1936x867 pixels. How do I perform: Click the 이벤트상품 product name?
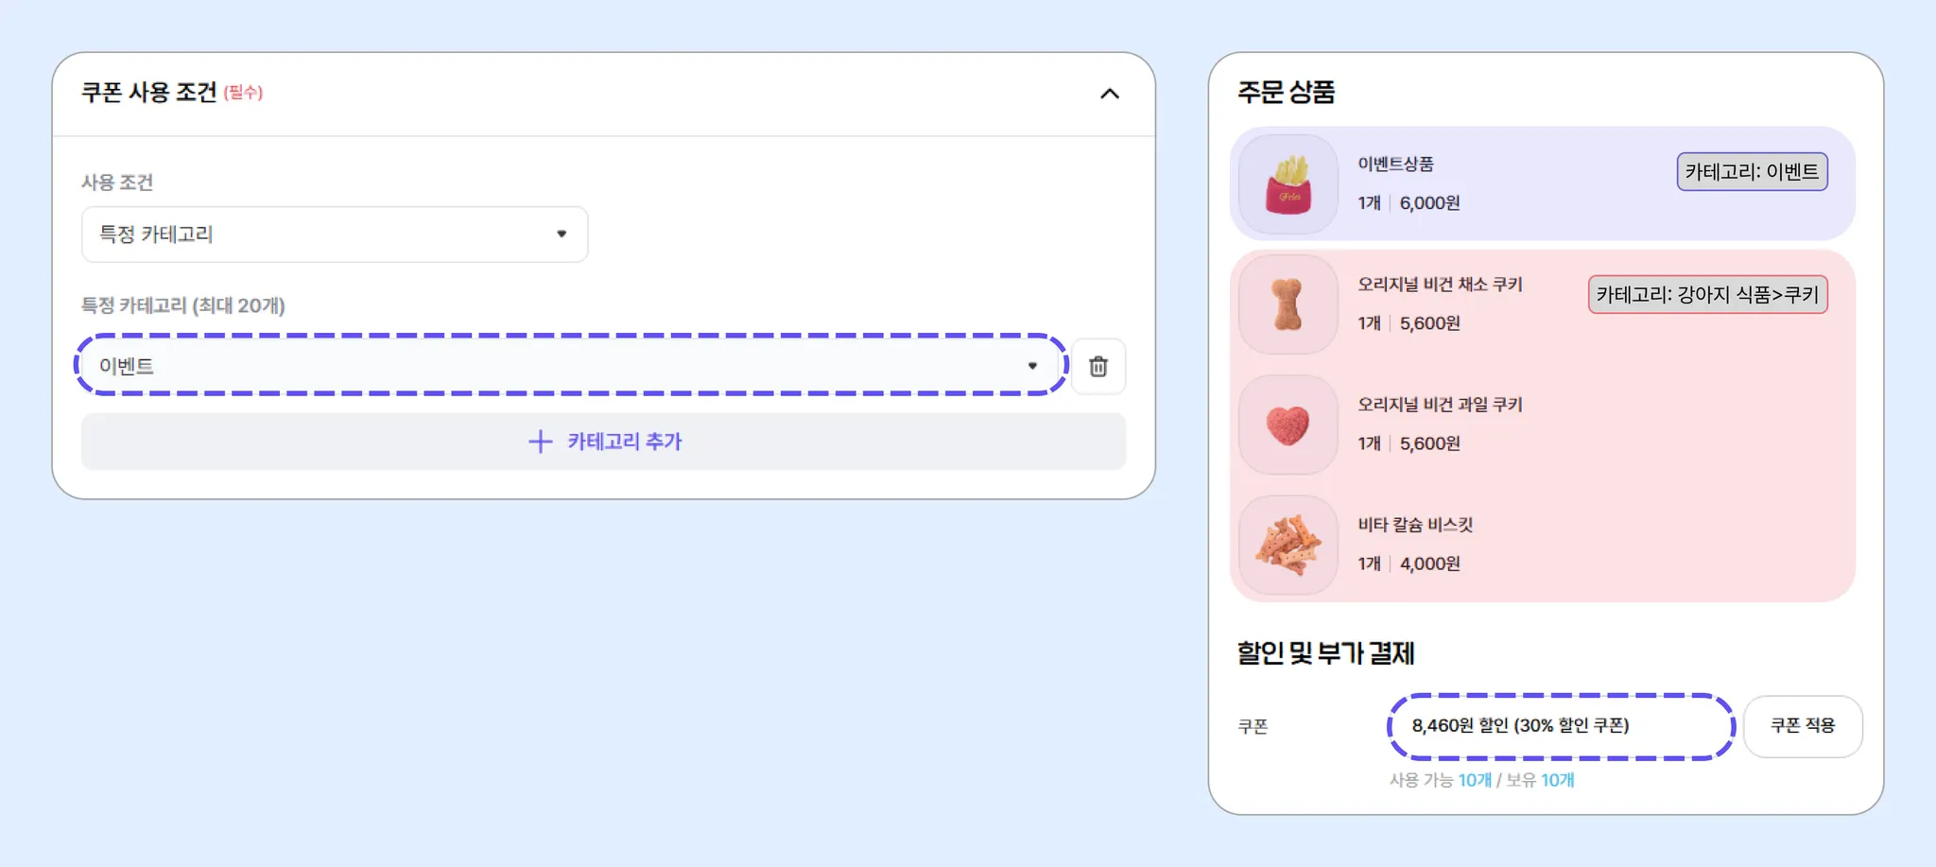[x=1395, y=165]
